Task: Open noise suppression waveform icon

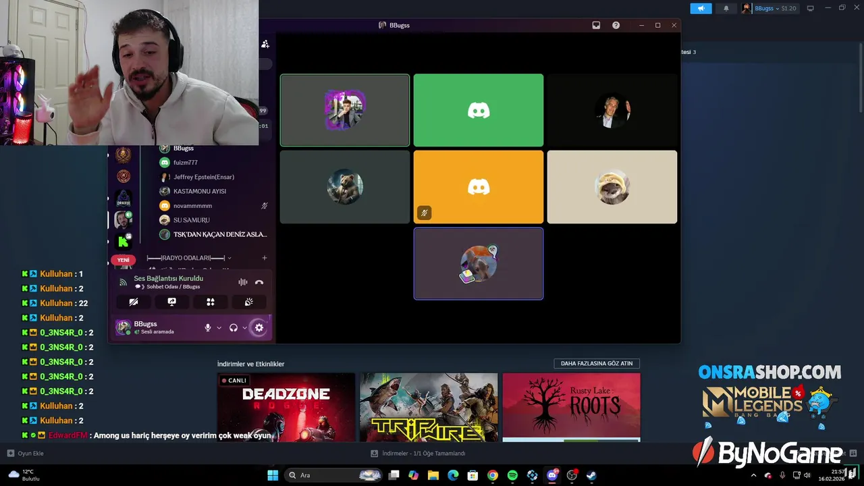Action: pyautogui.click(x=243, y=282)
